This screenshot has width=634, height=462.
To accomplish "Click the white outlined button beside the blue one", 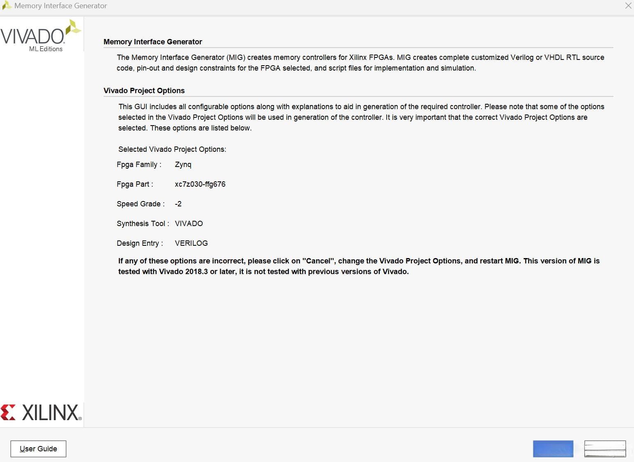I will pyautogui.click(x=605, y=449).
